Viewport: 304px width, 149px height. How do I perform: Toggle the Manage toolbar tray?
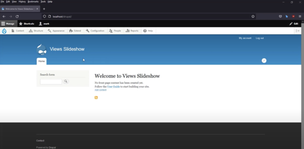(8, 24)
